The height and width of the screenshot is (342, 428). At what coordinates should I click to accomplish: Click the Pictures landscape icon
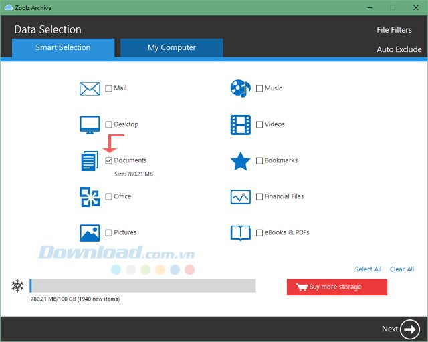[90, 233]
